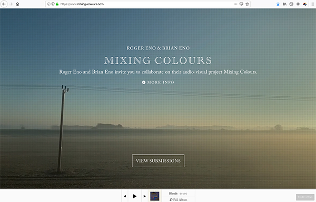Play the current track
Viewport: 316px width, 202px height.
click(135, 196)
